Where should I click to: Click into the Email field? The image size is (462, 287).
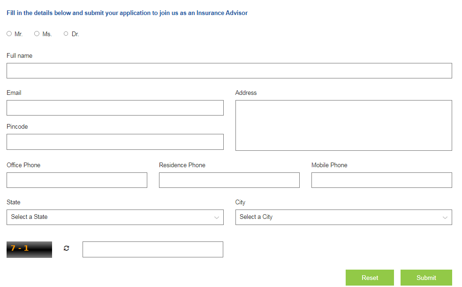[x=115, y=108]
